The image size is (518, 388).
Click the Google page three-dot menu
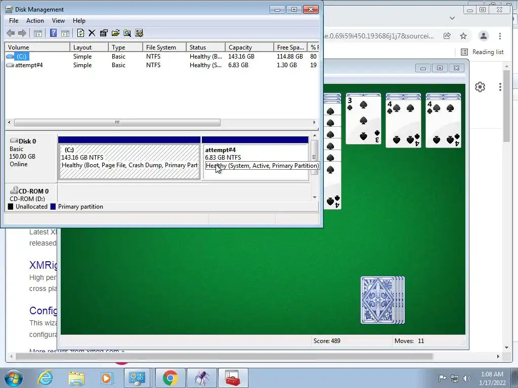500,87
